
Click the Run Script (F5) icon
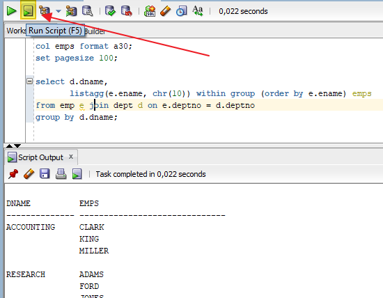28,11
